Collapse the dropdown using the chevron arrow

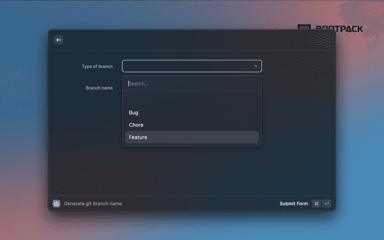tap(256, 67)
